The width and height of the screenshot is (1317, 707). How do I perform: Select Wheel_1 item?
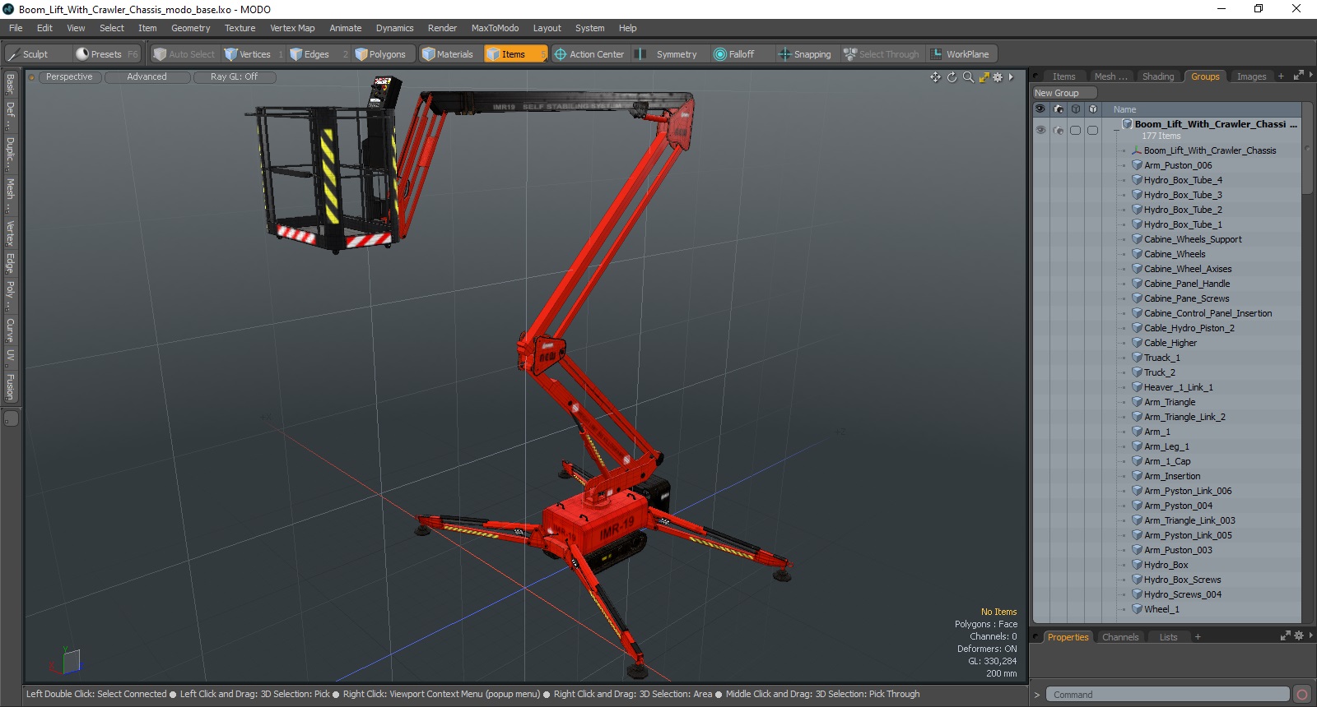click(x=1161, y=609)
